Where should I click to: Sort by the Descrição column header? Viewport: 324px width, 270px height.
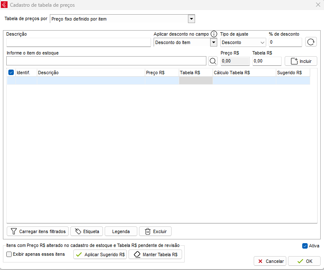[90, 73]
